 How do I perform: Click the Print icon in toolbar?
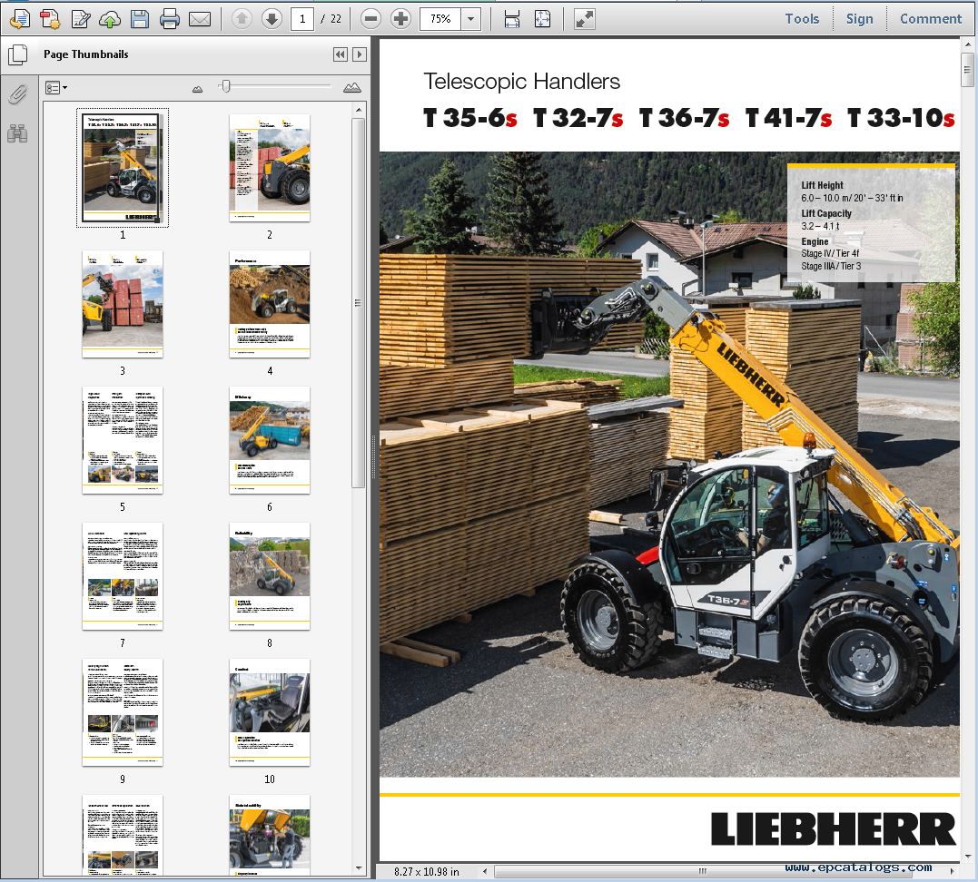(x=170, y=19)
